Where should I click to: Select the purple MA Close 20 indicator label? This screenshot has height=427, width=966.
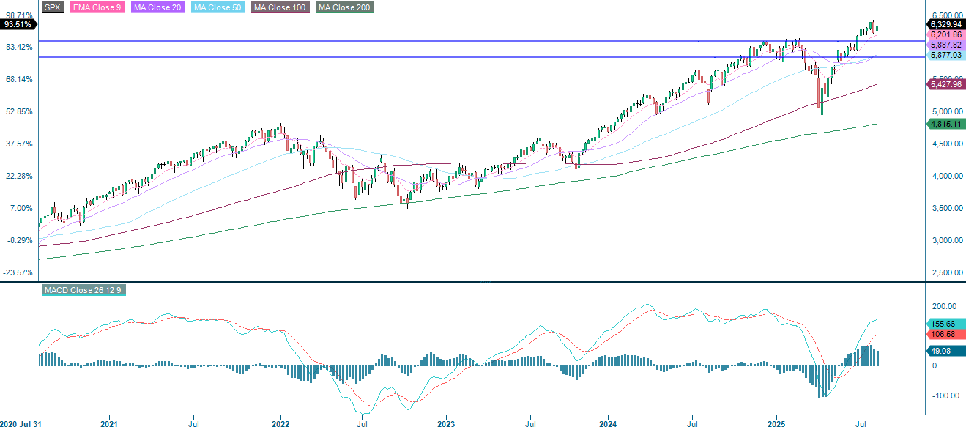(x=157, y=7)
